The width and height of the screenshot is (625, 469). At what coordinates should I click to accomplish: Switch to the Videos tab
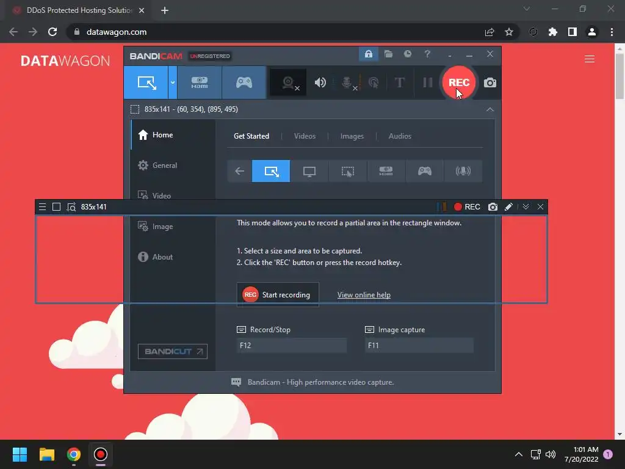pyautogui.click(x=305, y=136)
